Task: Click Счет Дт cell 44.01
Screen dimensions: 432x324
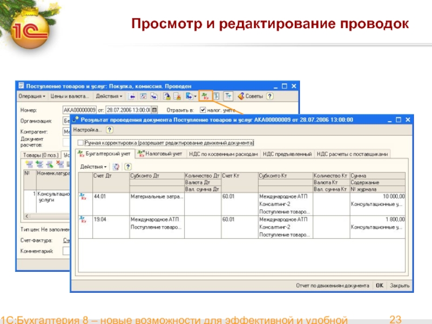Action: (111, 204)
